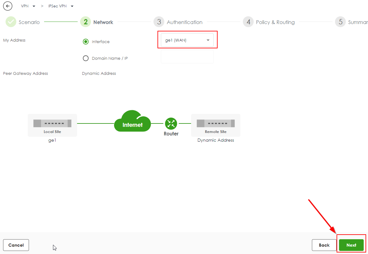Cancel the VPN wizard
368x254 pixels.
(16, 245)
